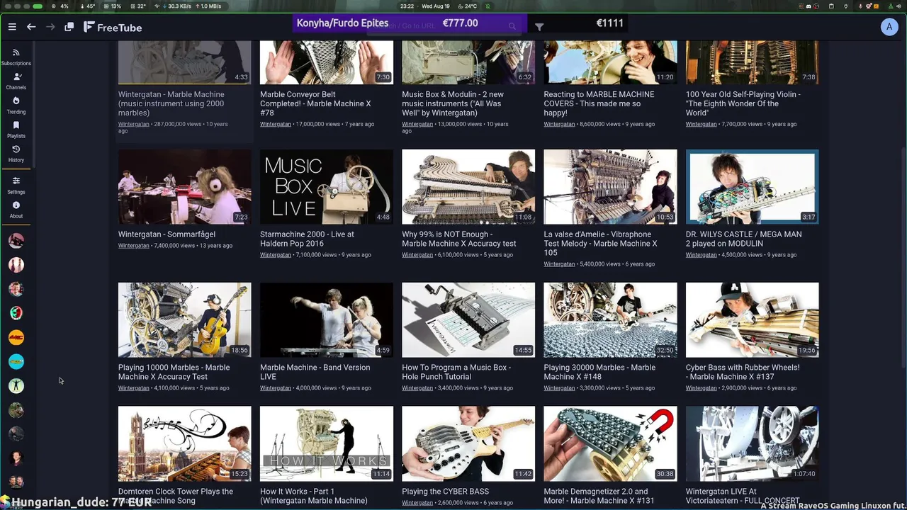Open the search filters funnel icon
907x510 pixels.
[x=539, y=27]
